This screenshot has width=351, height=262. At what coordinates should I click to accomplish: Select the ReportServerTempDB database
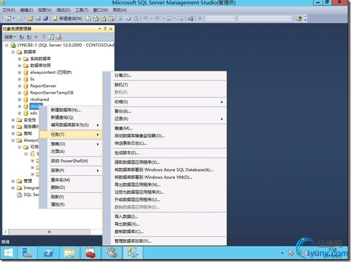(x=52, y=93)
